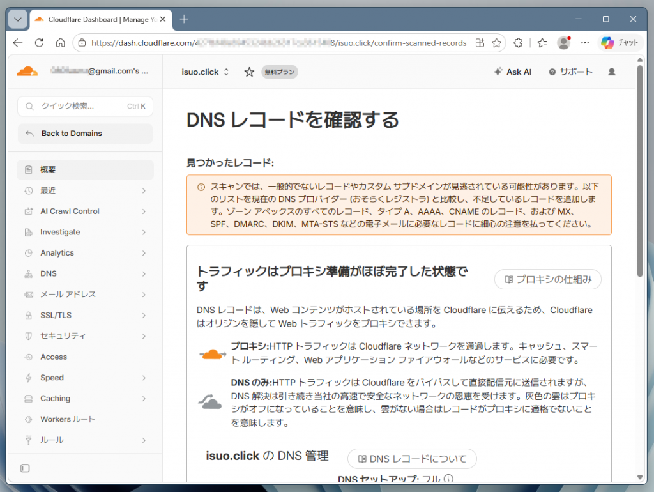The height and width of the screenshot is (492, 654).
Task: Click Back to Domains button
Action: [x=85, y=134]
